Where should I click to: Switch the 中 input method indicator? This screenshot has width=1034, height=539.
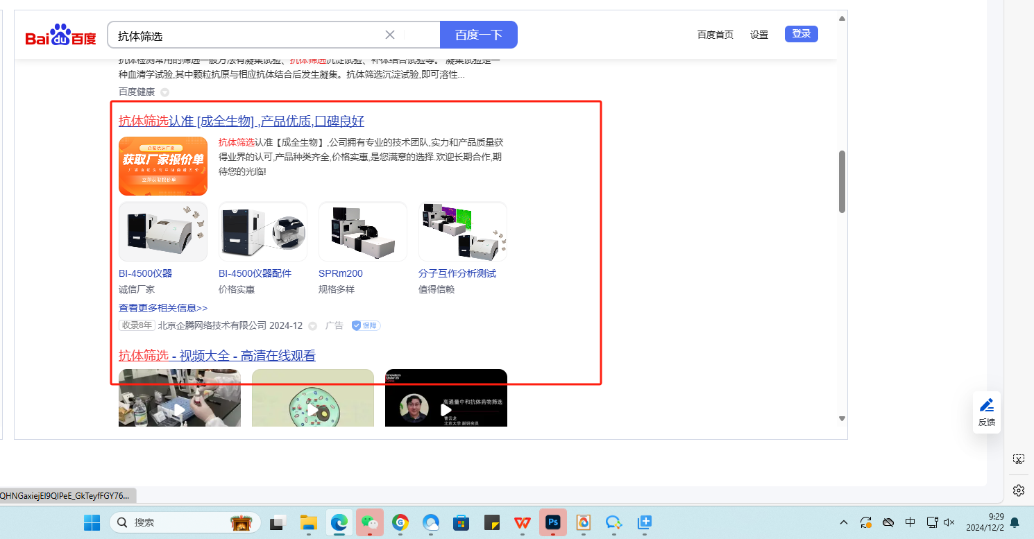coord(910,522)
